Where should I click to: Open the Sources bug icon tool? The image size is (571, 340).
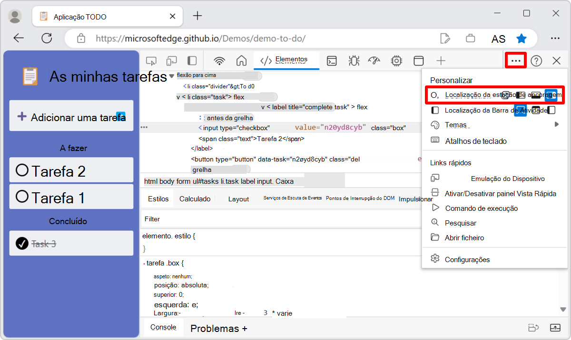354,61
